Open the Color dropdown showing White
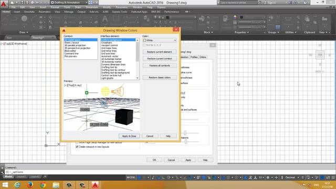 (x=160, y=40)
